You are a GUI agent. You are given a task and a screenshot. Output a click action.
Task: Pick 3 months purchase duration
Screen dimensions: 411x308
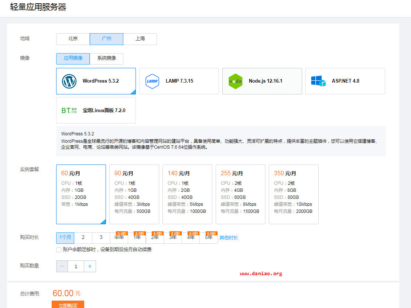pos(101,238)
